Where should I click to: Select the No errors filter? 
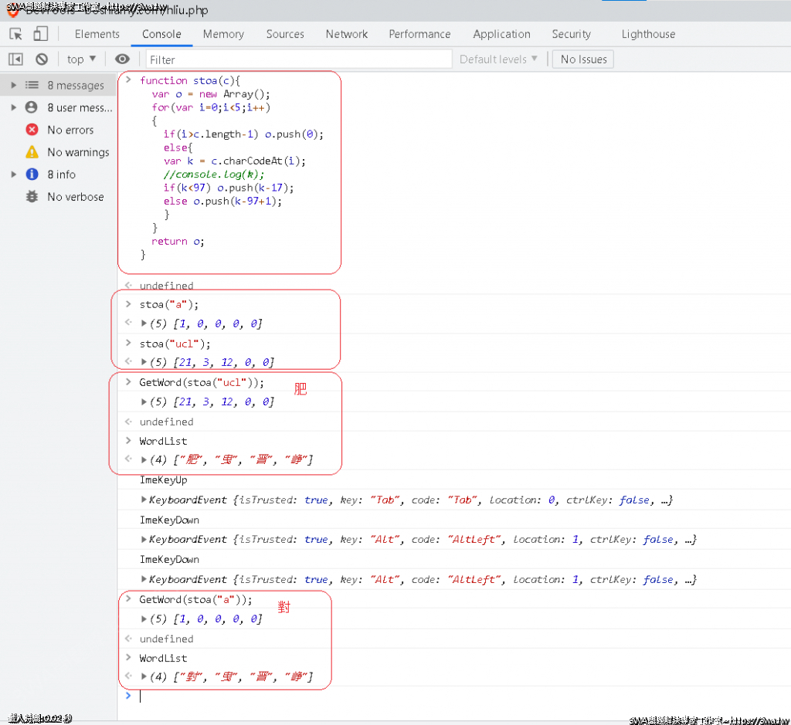70,130
